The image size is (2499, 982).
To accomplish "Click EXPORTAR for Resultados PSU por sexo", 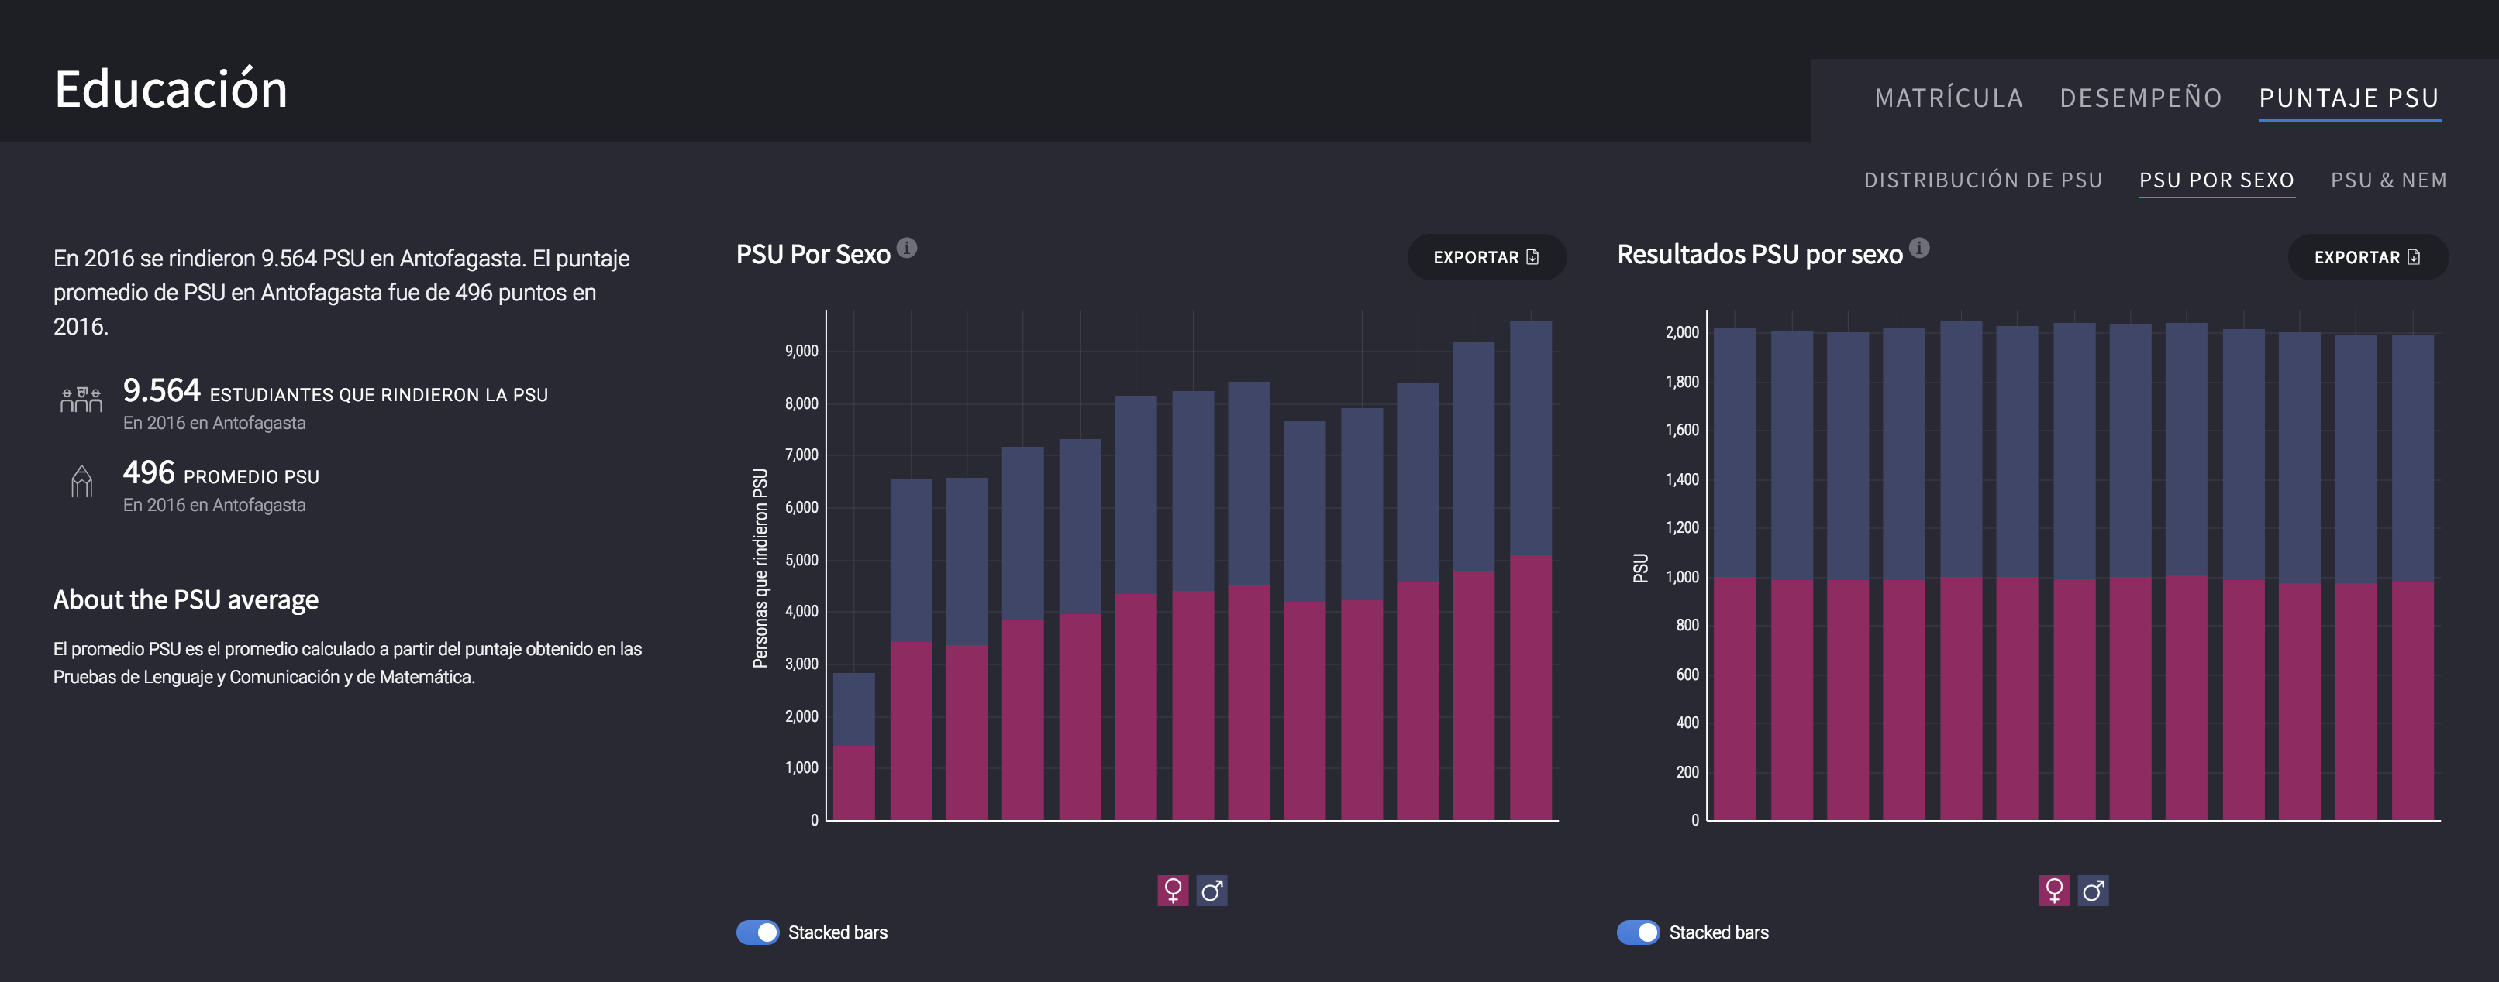I will point(2368,257).
